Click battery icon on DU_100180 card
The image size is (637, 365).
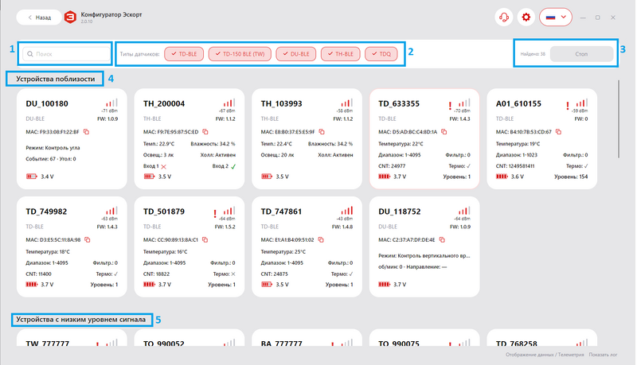tap(31, 177)
